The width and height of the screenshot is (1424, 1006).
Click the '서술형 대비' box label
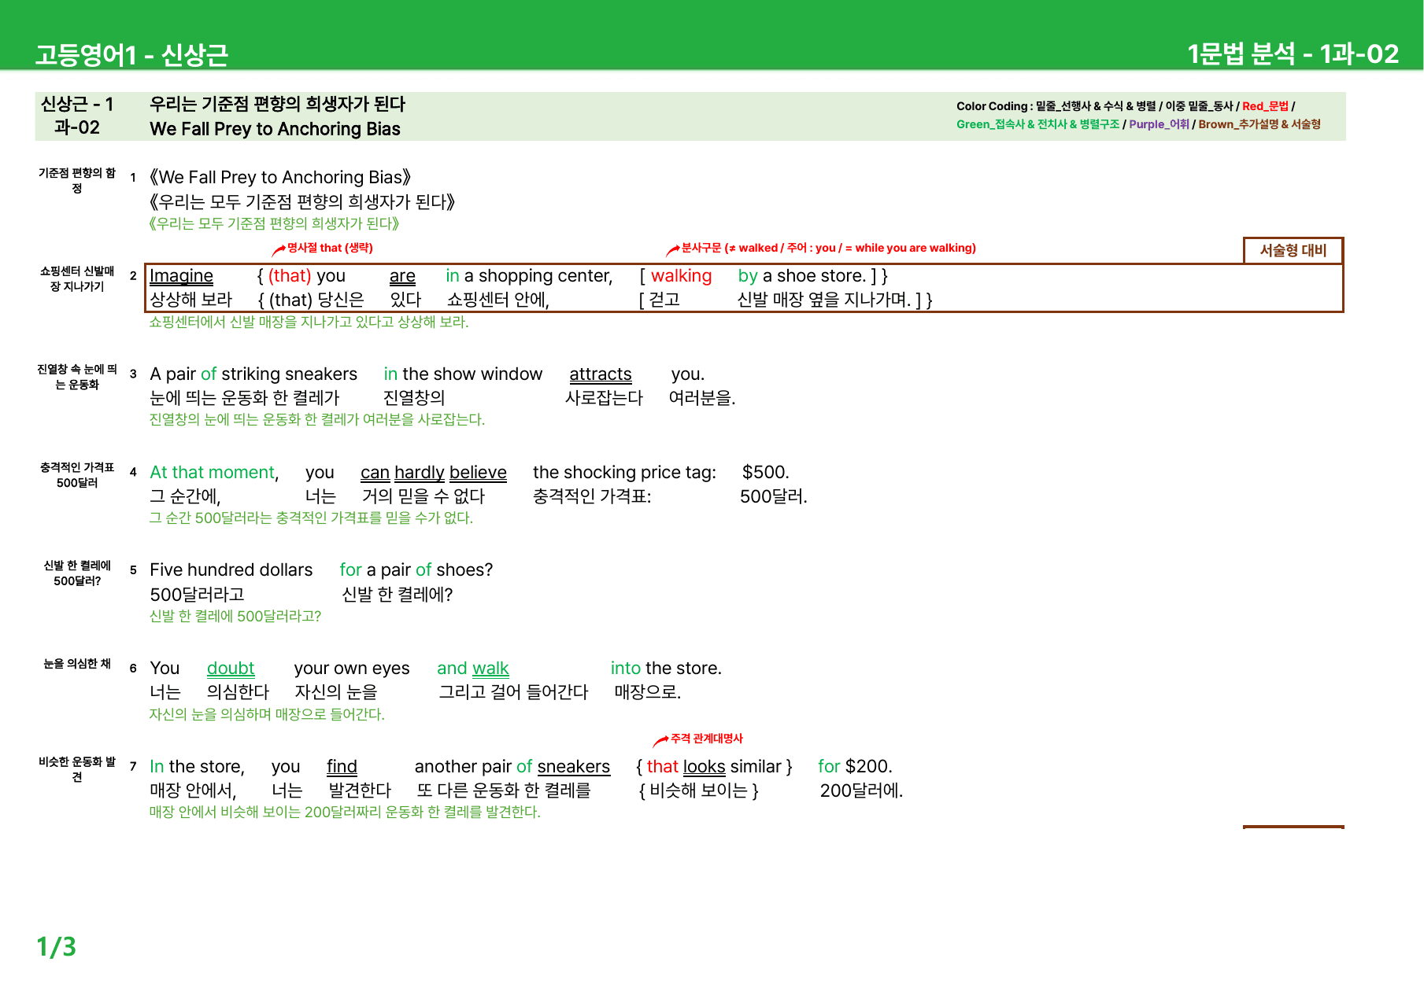click(x=1293, y=250)
